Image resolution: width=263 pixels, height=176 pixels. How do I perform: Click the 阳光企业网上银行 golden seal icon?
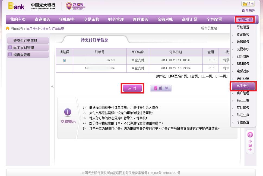point(68,6)
